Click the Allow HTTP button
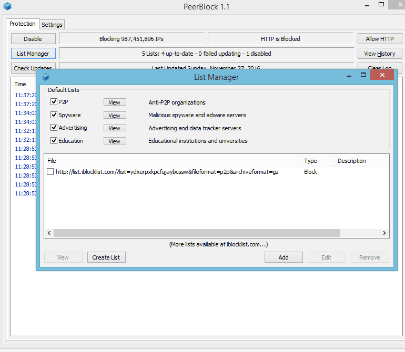Viewport: 405px width, 352px height. tap(380, 39)
